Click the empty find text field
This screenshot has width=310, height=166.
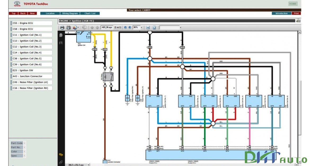(x=169, y=28)
